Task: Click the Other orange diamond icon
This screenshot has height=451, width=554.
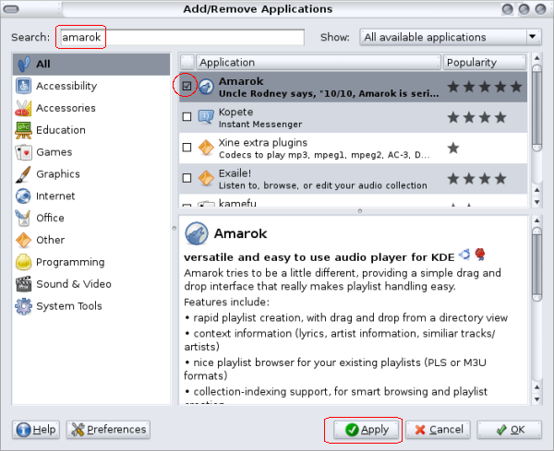Action: pyautogui.click(x=23, y=241)
